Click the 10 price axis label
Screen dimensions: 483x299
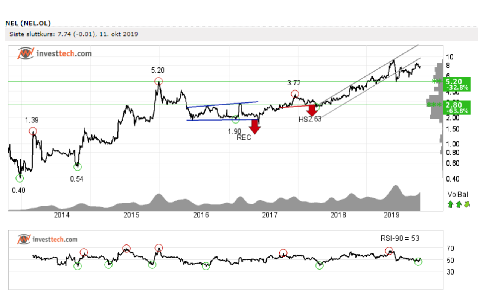pos(449,57)
